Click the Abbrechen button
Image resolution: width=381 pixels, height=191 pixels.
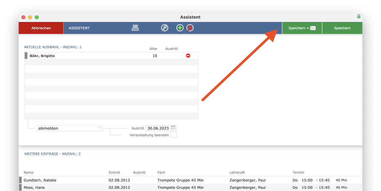(x=41, y=28)
